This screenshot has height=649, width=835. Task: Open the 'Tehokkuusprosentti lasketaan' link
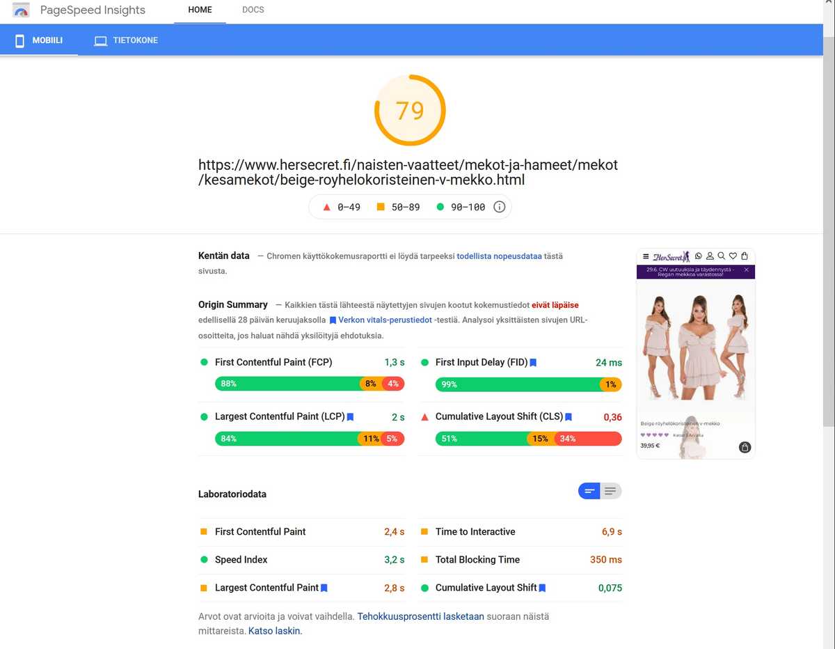coord(420,616)
